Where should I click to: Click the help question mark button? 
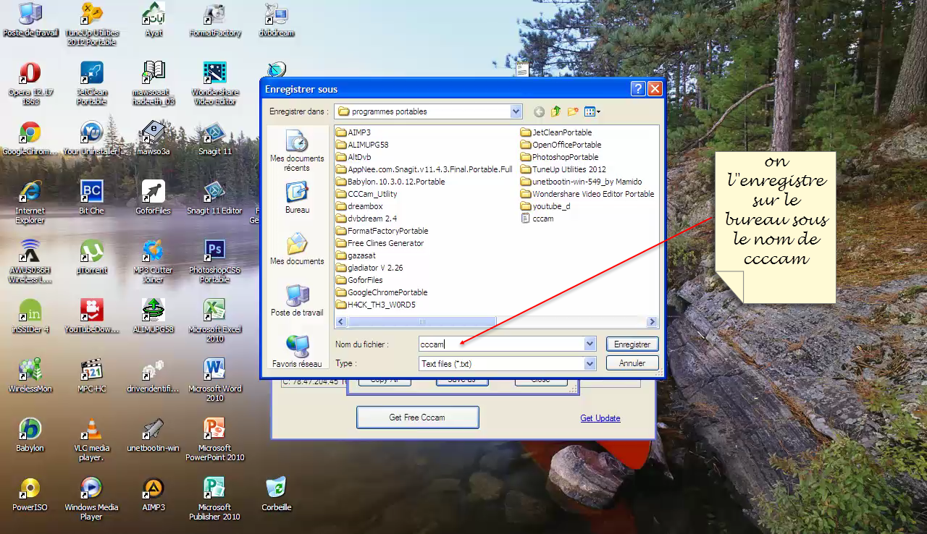(x=637, y=89)
